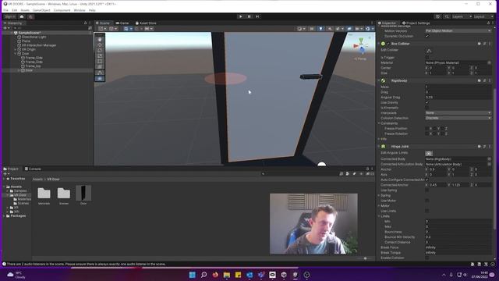
Task: Open the Layers dropdown
Action: [462, 16]
